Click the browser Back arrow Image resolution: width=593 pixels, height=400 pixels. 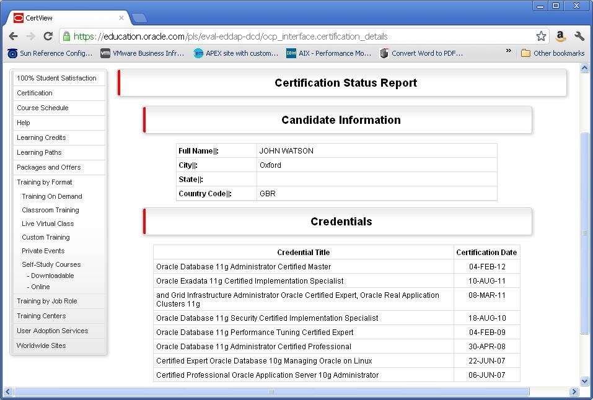(13, 37)
